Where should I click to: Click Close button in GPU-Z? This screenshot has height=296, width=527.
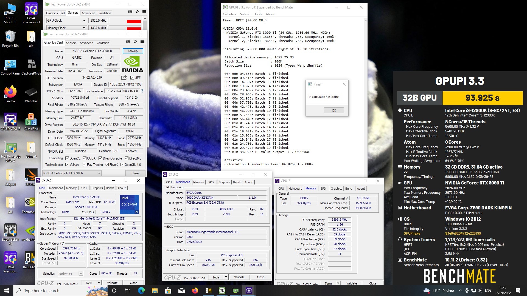tap(135, 173)
